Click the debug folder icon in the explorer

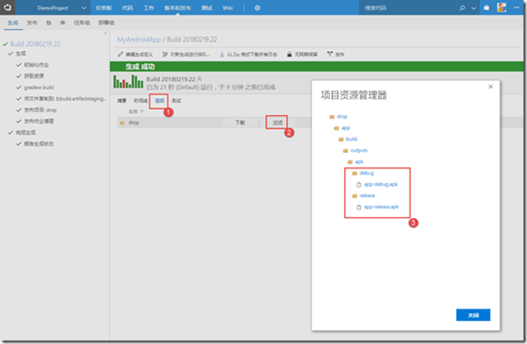click(354, 173)
